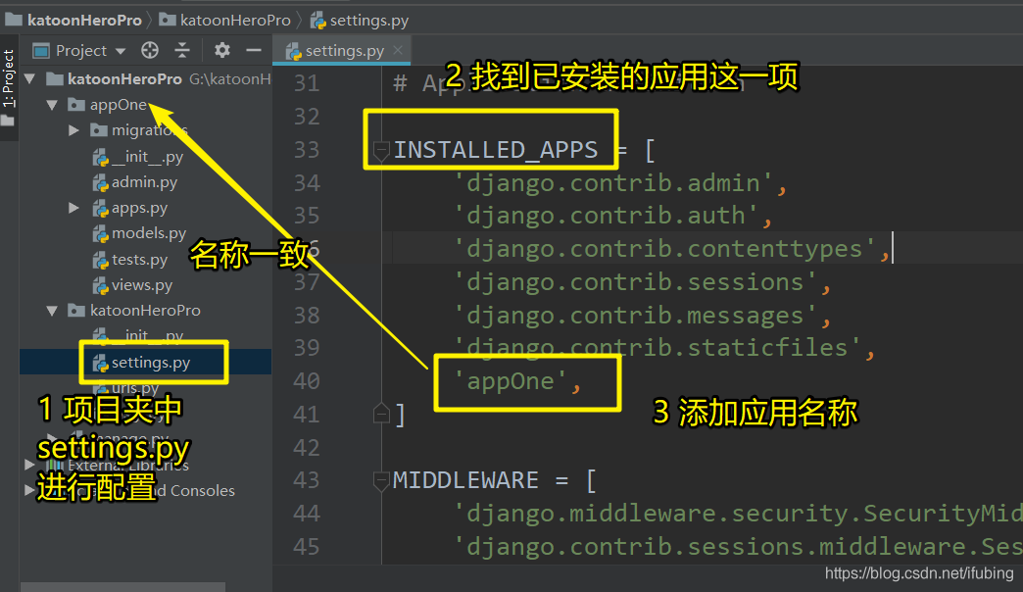The width and height of the screenshot is (1023, 592).
Task: Open tests.py in the project tree
Action: pyautogui.click(x=139, y=260)
